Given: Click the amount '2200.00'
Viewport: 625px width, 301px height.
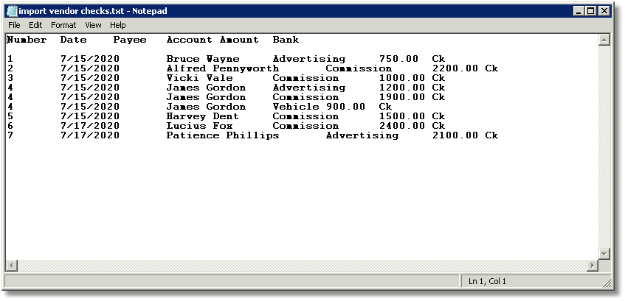Looking at the screenshot, I should pos(455,68).
